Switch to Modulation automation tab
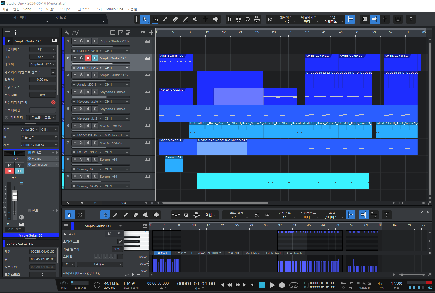 [x=253, y=253]
